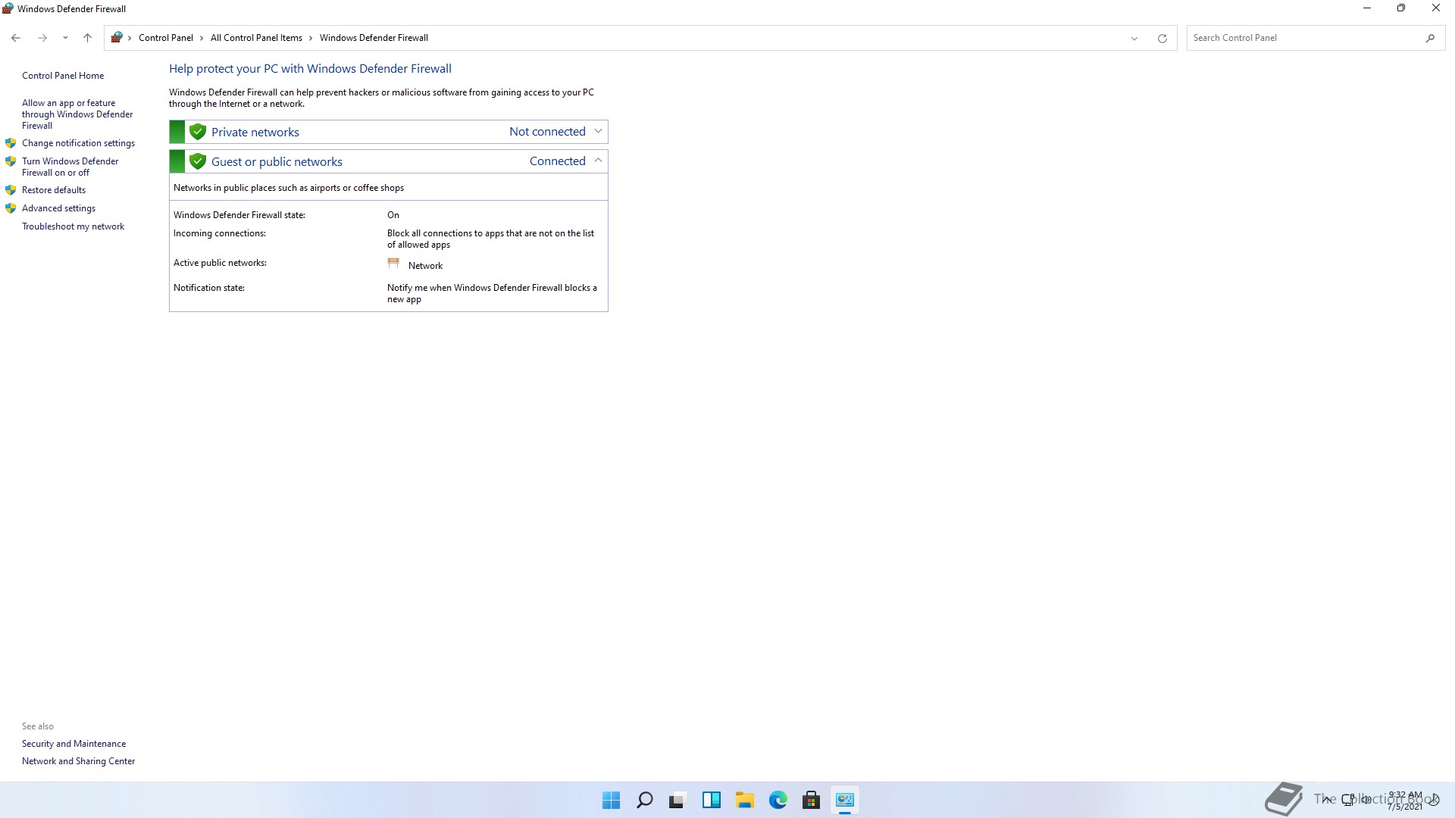Click the window title bar firewall icon

[x=8, y=9]
